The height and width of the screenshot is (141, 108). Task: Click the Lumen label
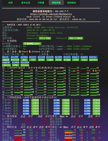[x=50, y=60]
